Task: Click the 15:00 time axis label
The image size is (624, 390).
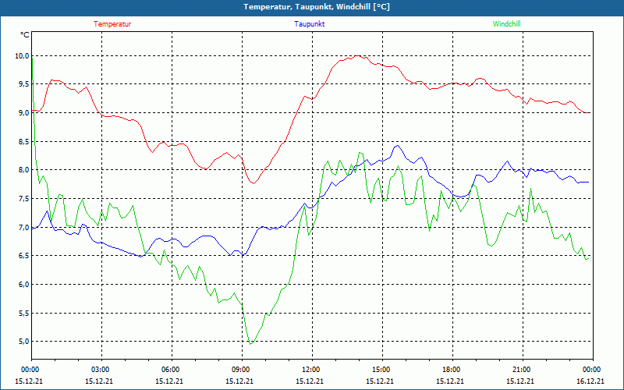Action: (382, 370)
